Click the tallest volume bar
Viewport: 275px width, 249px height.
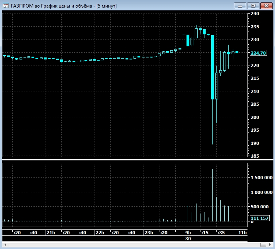click(x=213, y=195)
